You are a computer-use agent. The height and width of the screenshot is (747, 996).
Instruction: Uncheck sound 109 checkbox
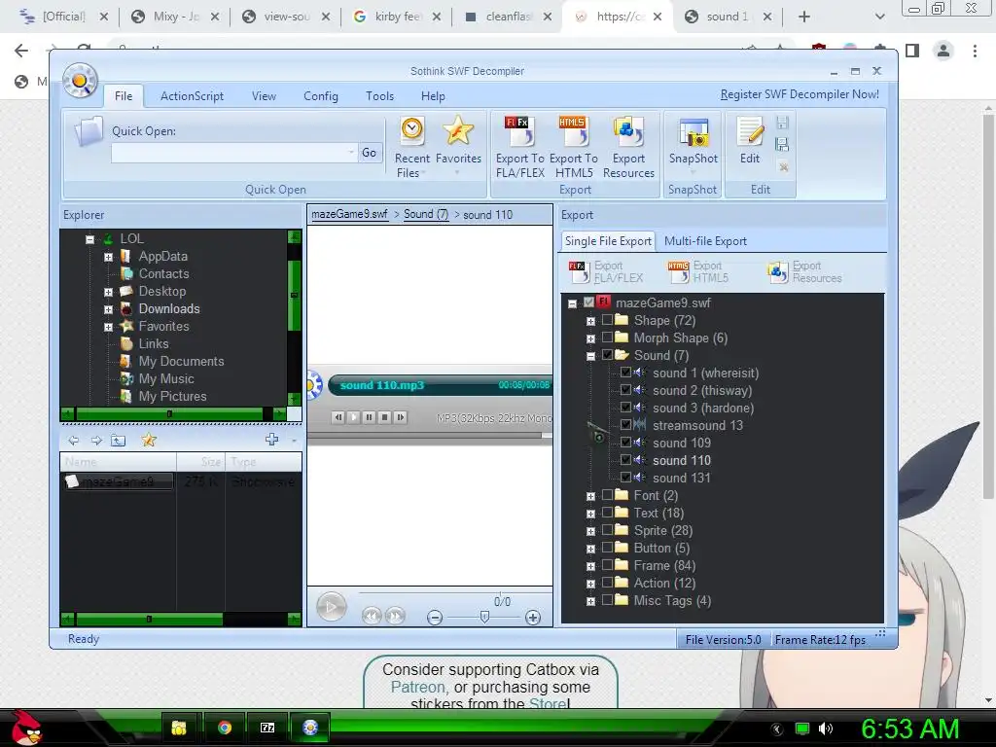click(625, 443)
